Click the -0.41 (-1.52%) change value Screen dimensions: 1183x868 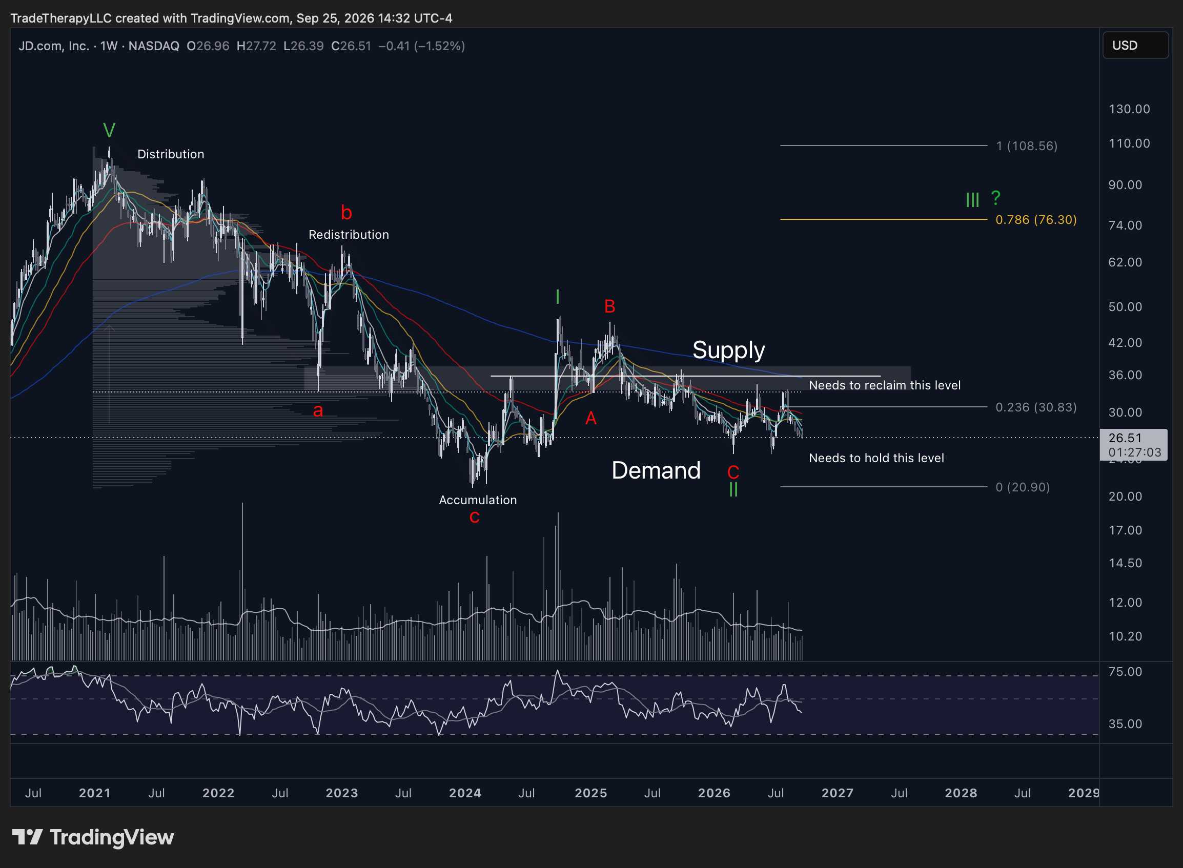tap(421, 46)
